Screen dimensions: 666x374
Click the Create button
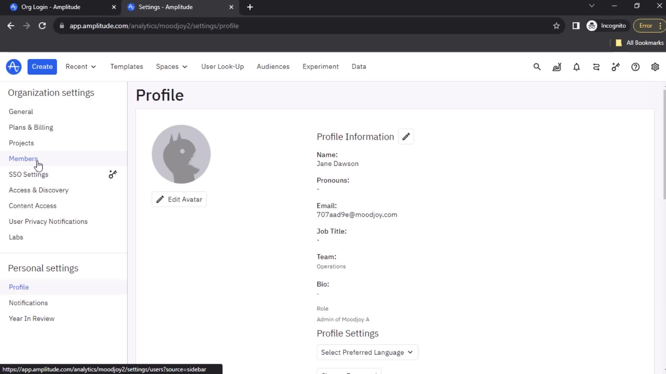(x=42, y=67)
